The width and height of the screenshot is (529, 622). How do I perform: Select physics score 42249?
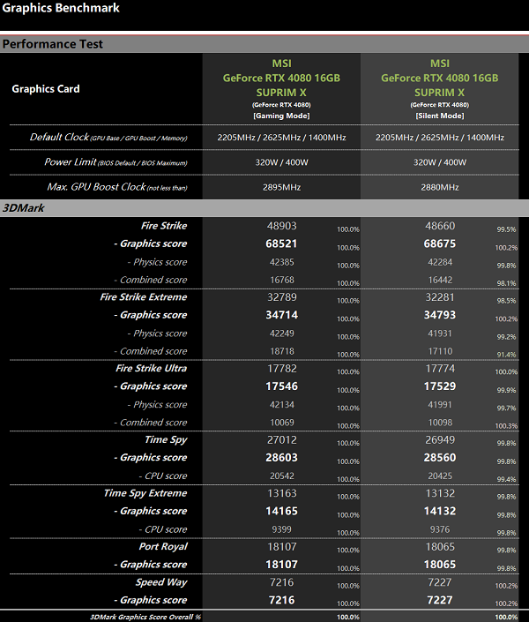[281, 333]
